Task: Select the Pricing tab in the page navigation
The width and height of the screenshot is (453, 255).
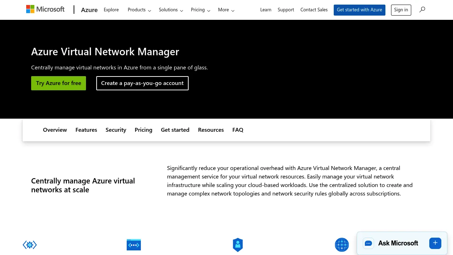Action: point(143,130)
